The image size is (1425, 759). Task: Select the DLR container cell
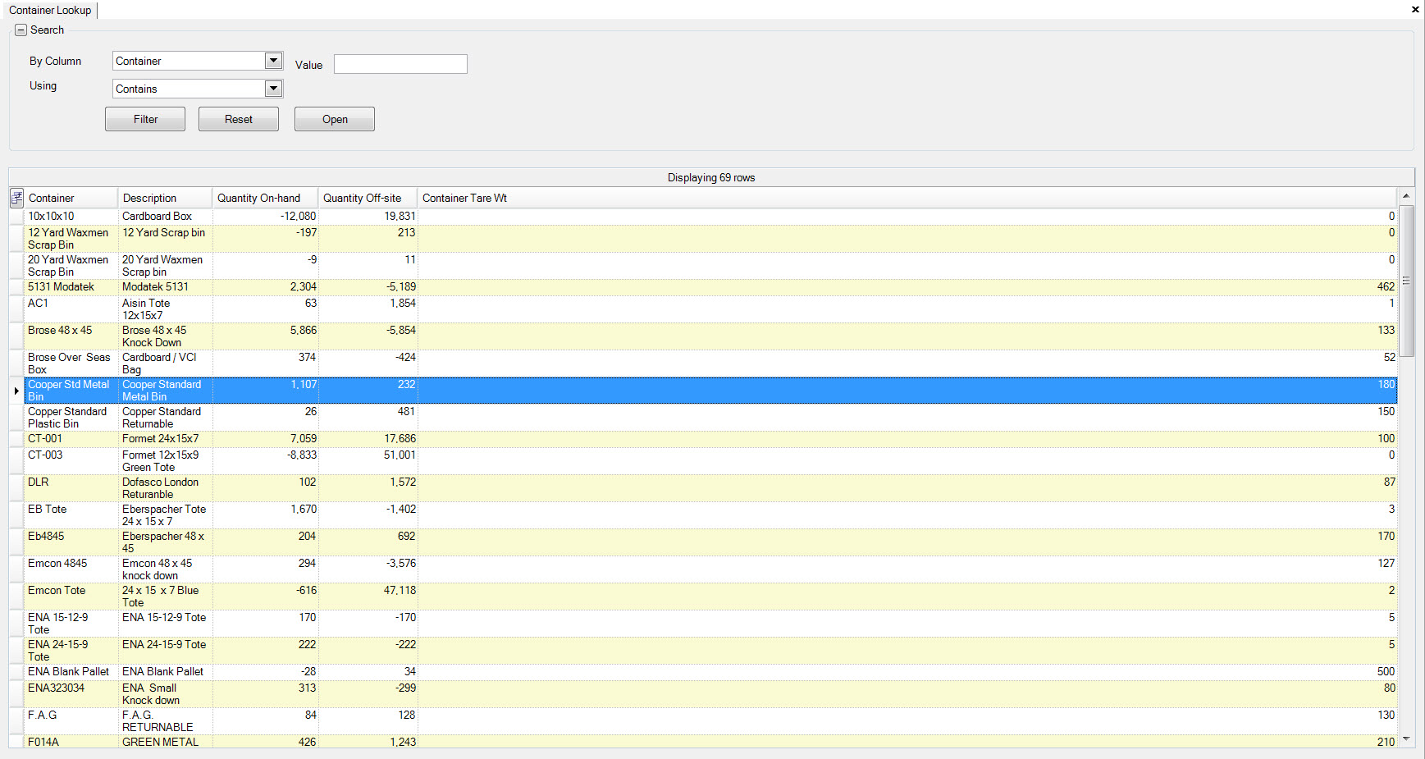(x=71, y=488)
